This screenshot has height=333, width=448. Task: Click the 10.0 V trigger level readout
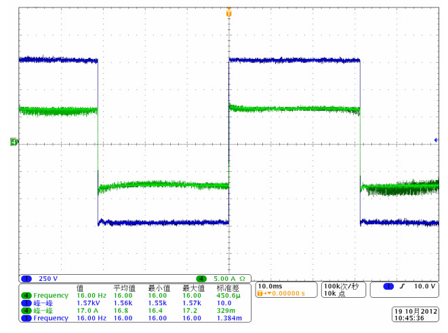tap(425, 286)
